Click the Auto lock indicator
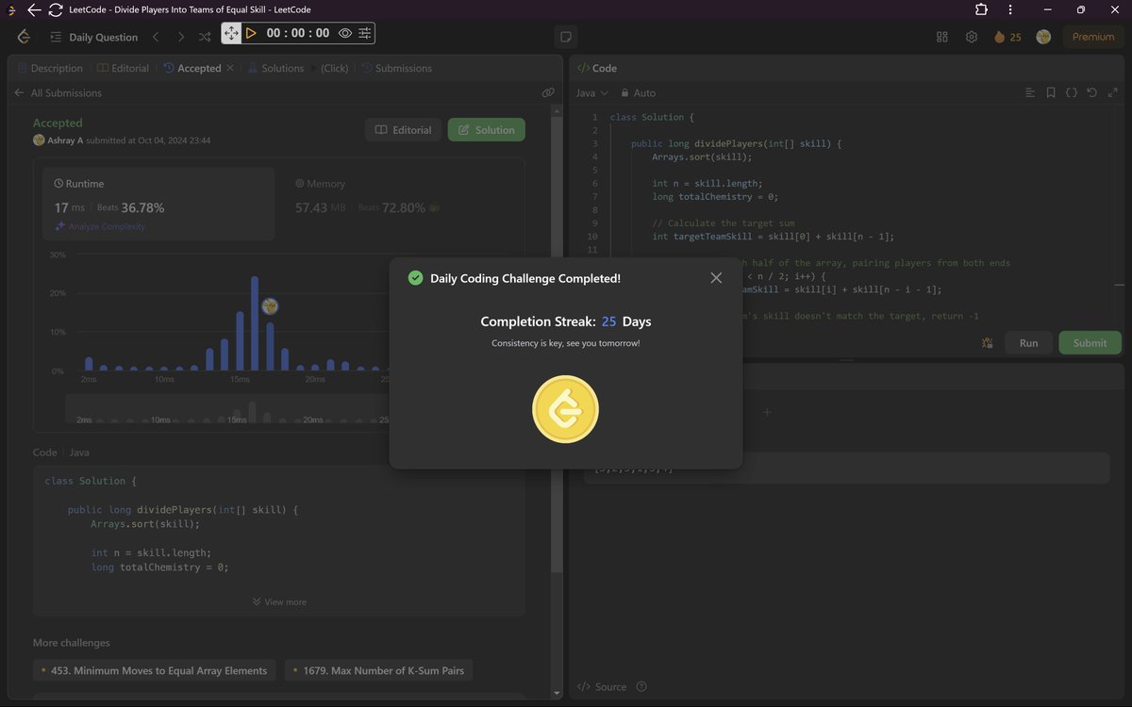The width and height of the screenshot is (1132, 707). pos(638,93)
